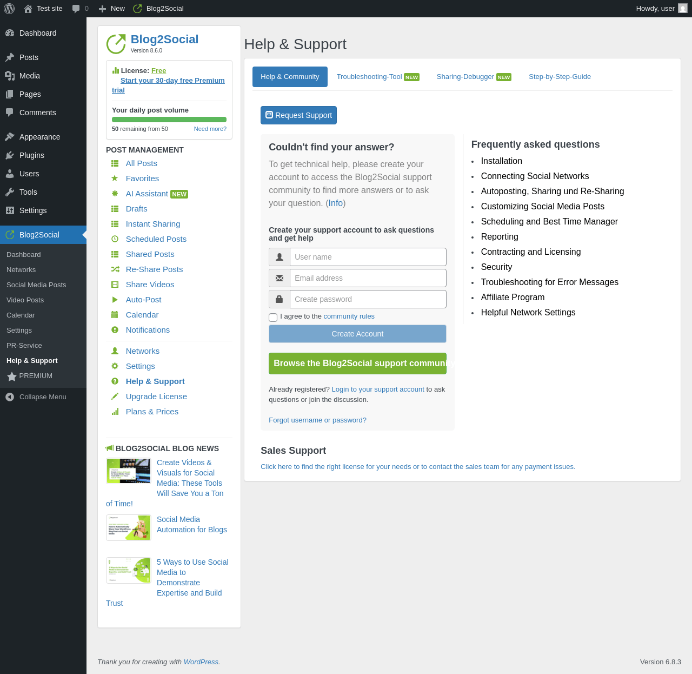Screen dimensions: 692x674
Task: Open Social Media Posts submenu item
Action: (x=36, y=285)
